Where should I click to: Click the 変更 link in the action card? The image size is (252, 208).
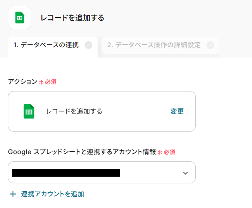(x=177, y=111)
